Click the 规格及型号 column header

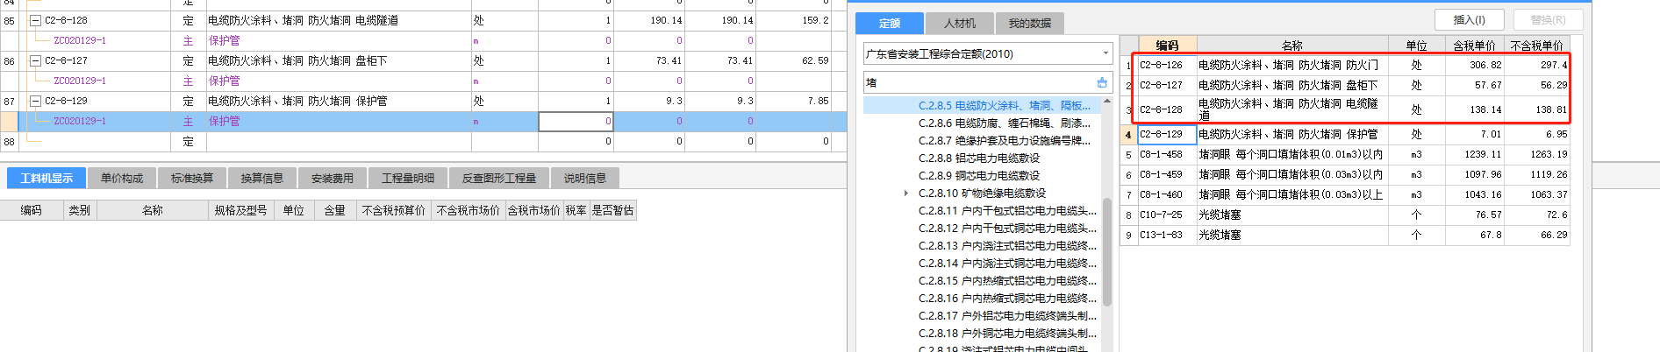pyautogui.click(x=240, y=210)
